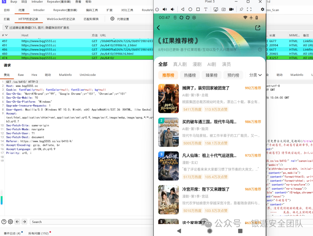Image resolution: width=313 pixels, height=236 pixels.
Task: Open the Burp menu
Action: click(x=14, y=2)
